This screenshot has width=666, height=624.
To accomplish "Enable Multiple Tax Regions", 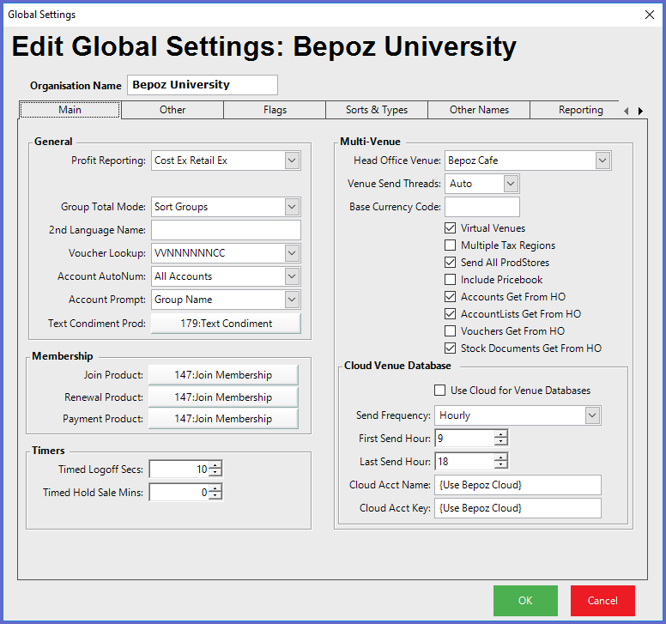I will pos(451,245).
